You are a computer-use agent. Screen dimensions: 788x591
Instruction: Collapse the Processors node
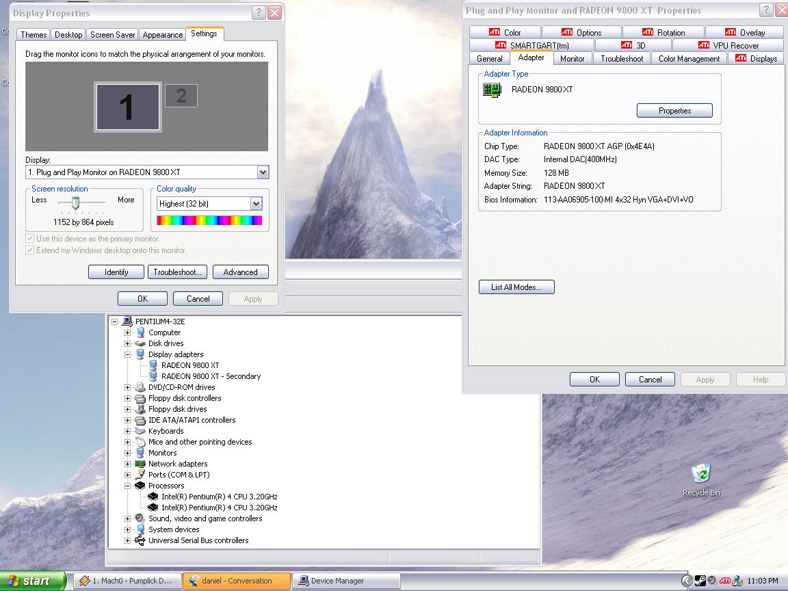[128, 486]
